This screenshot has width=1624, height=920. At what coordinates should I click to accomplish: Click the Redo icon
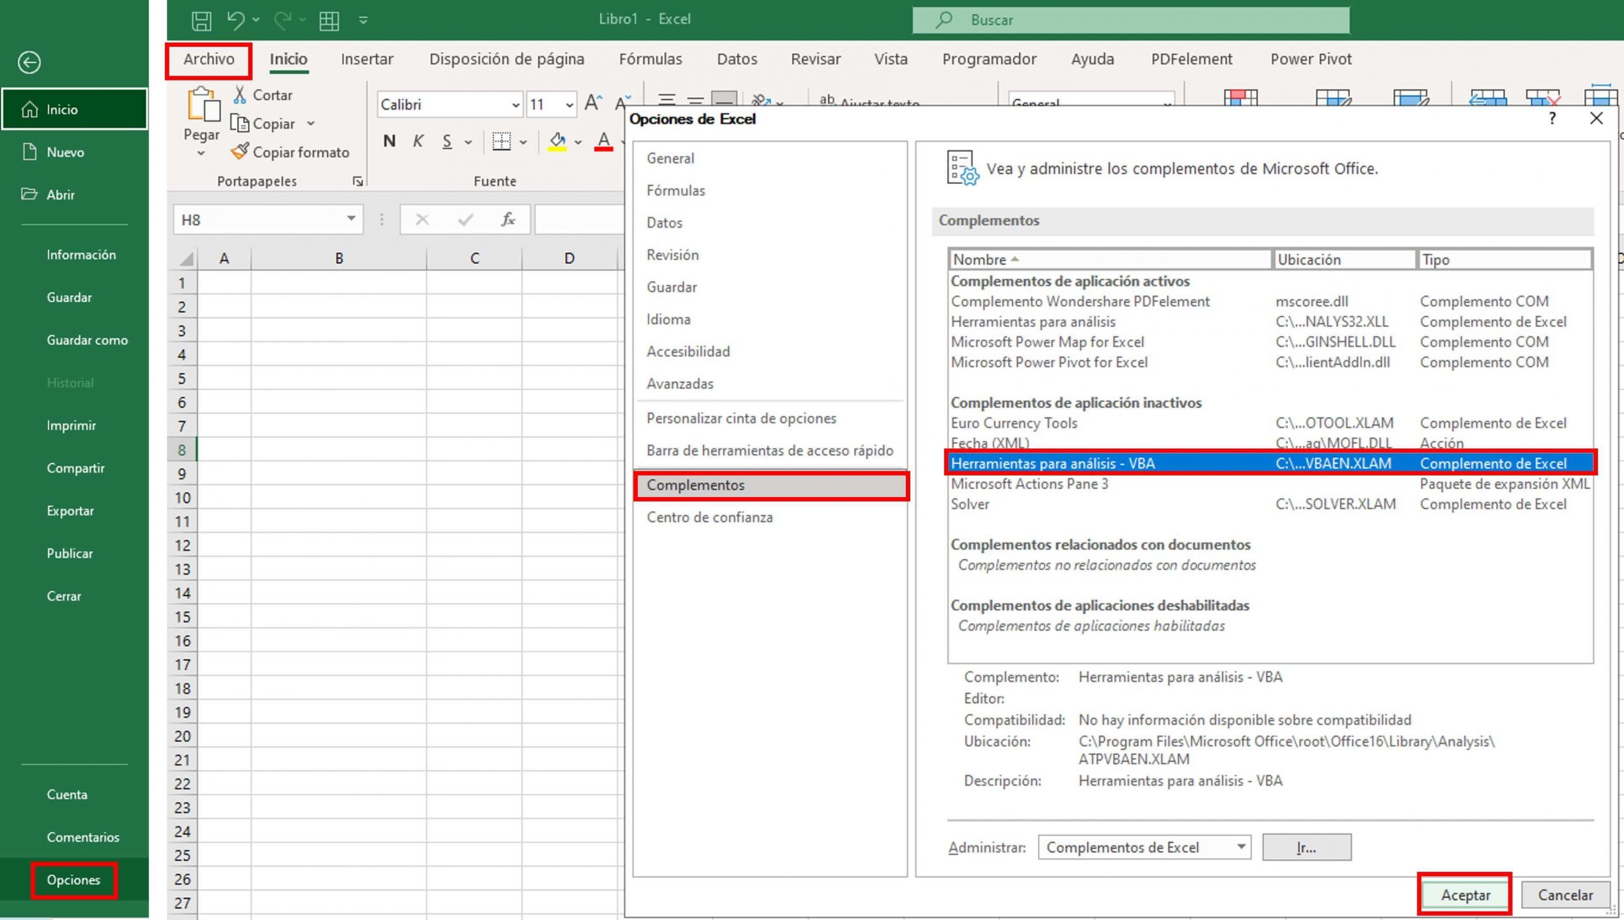pos(284,20)
